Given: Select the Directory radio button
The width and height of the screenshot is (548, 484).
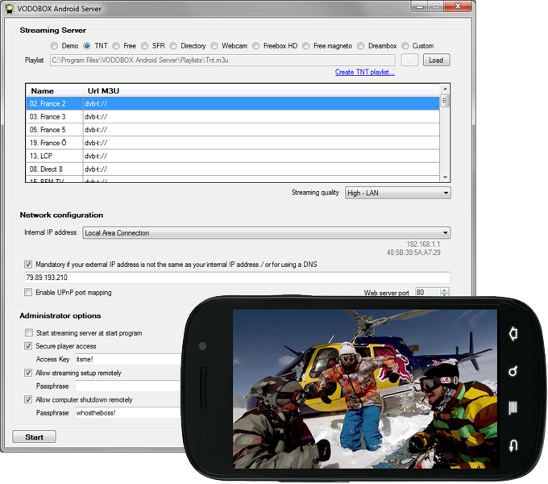Looking at the screenshot, I should (x=173, y=46).
